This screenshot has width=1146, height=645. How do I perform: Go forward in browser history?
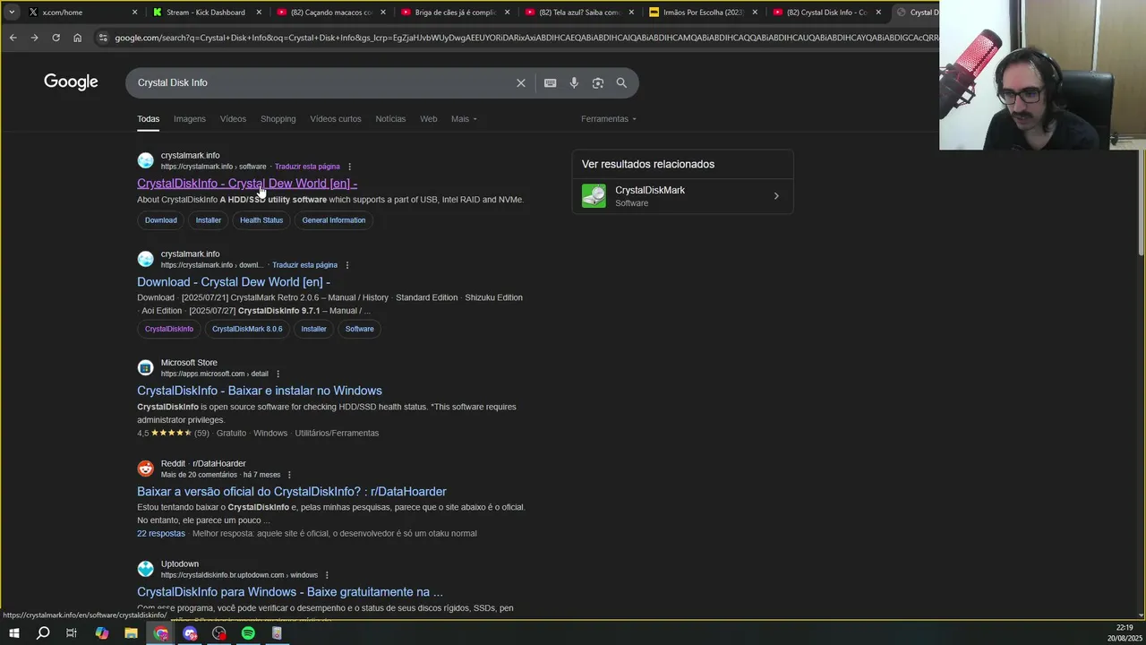(34, 38)
